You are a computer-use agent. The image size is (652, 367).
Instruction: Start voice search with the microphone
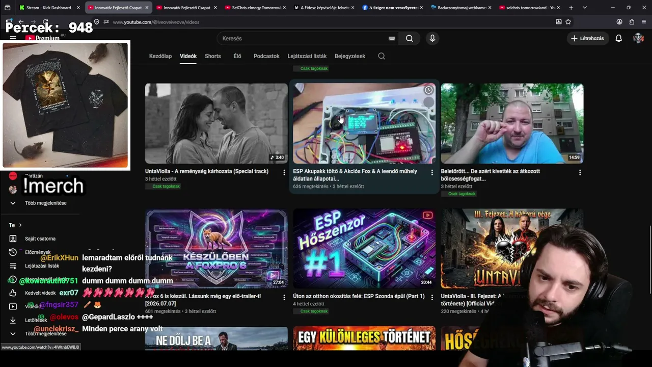tap(432, 38)
